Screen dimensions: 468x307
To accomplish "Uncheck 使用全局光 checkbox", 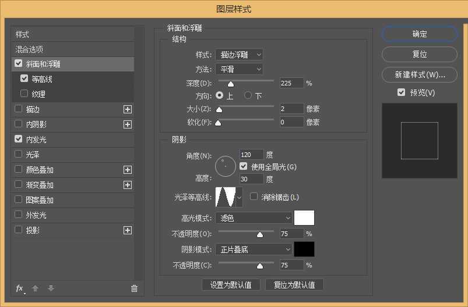I will pyautogui.click(x=244, y=167).
